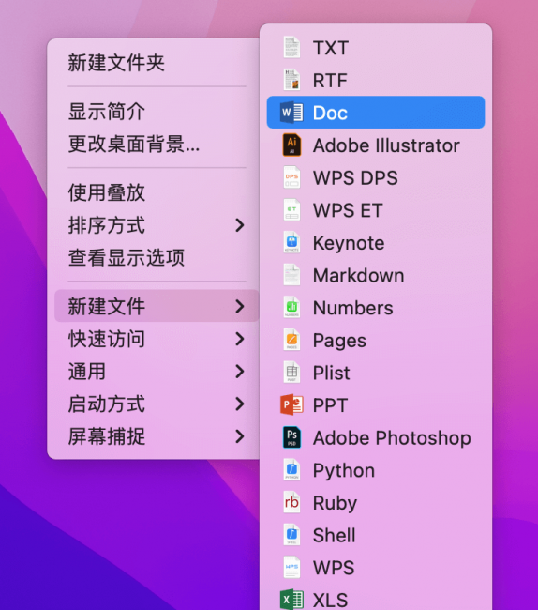
Task: Click the RTF document icon
Action: pos(291,80)
